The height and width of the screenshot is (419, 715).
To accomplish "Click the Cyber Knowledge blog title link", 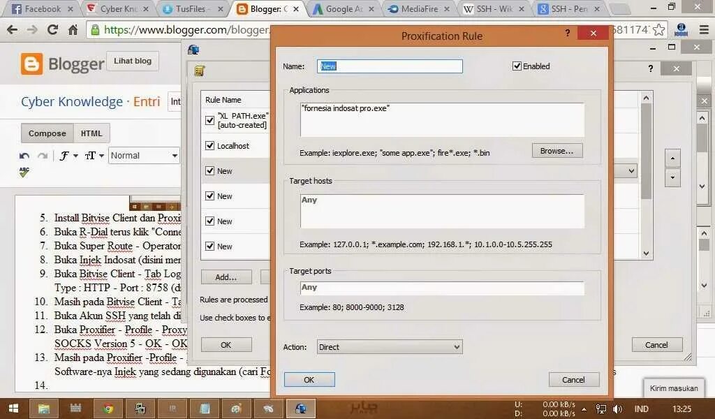I will pos(72,101).
